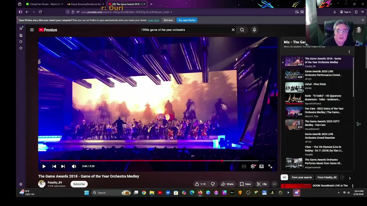Open Firefox downloads panel

[335, 12]
